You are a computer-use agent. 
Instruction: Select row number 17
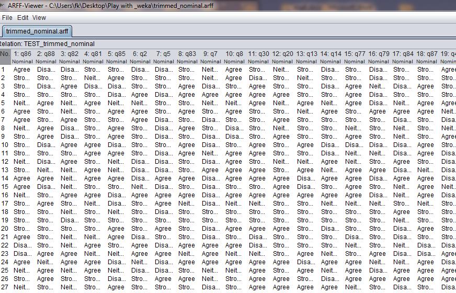(5, 204)
